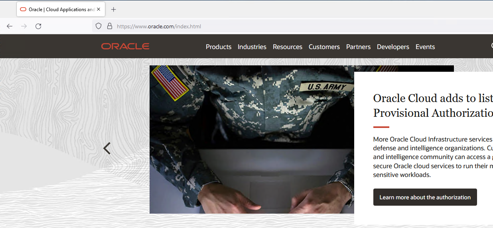Reload the page with the refresh icon
The height and width of the screenshot is (228, 493).
(x=38, y=26)
